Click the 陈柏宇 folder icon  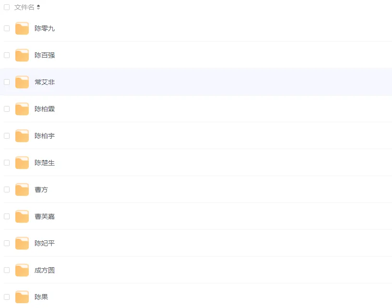click(x=22, y=136)
